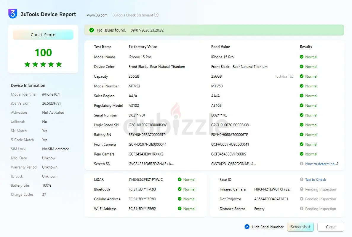Click gray pending icon in Distance Senror row
352x237 pixels.
[x=302, y=209]
